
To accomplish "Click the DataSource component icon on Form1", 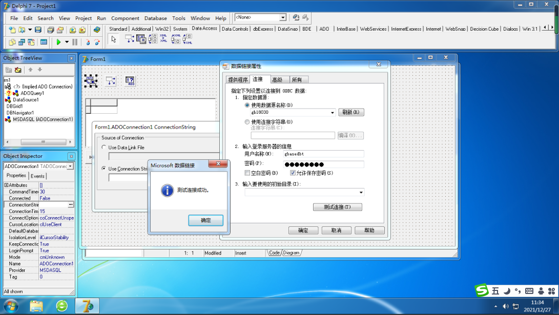I will point(111,81).
